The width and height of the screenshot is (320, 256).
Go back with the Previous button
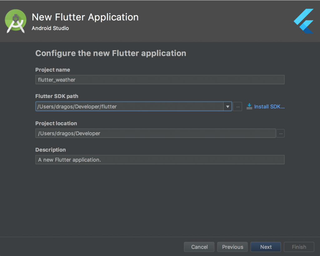[232, 247]
